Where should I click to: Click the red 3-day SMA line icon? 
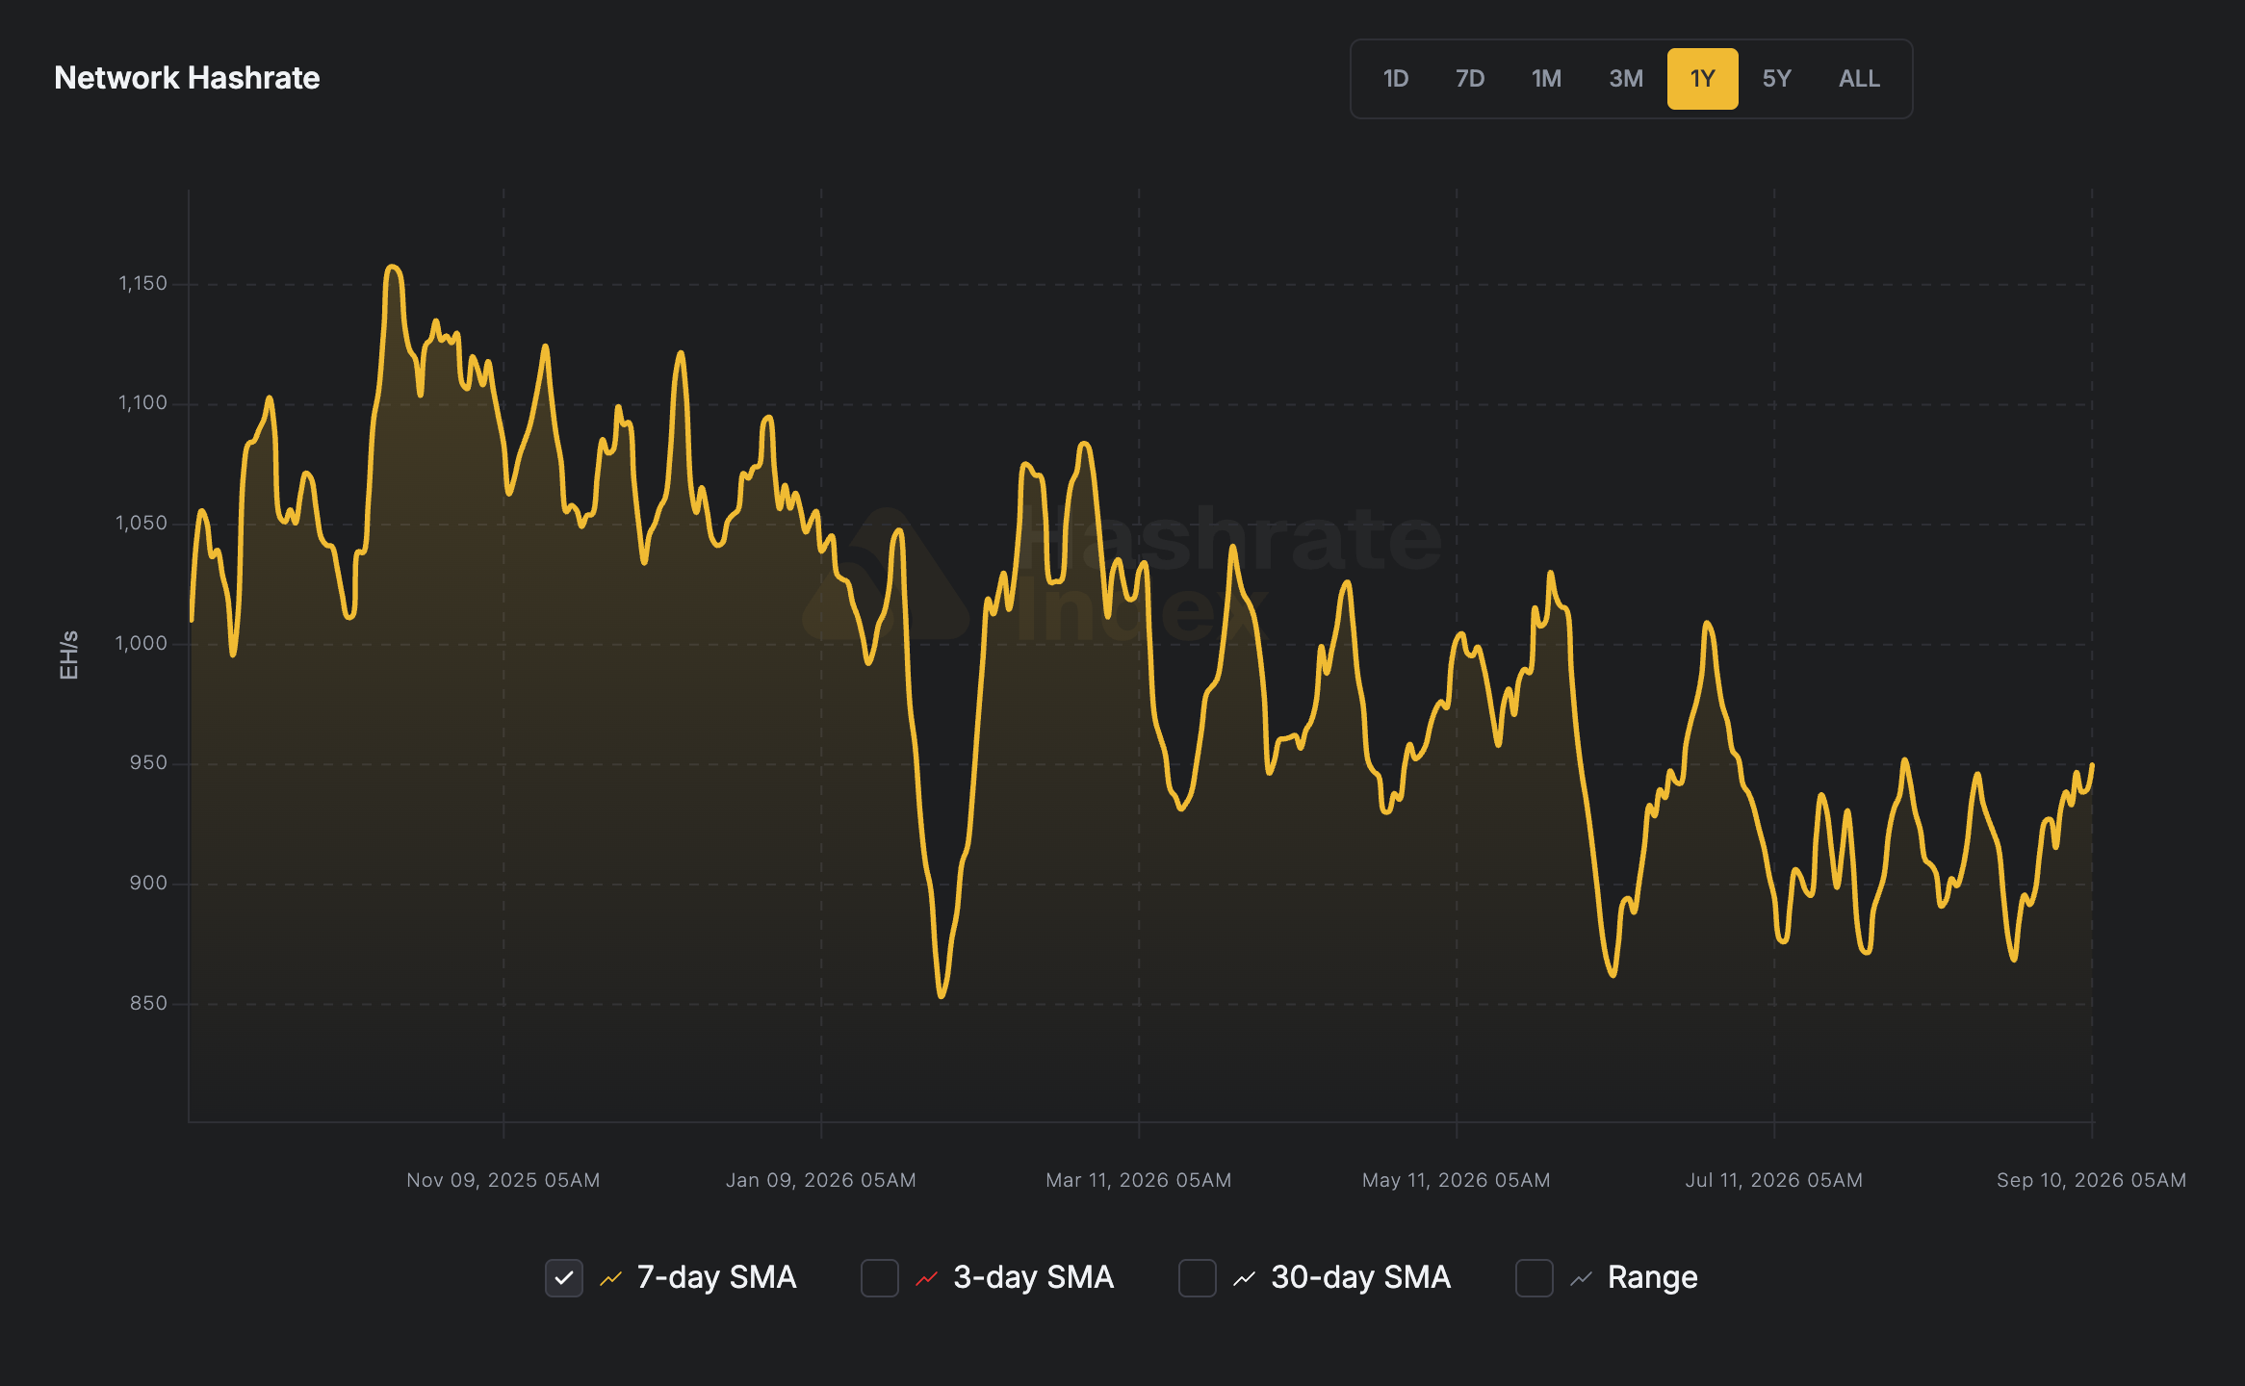(927, 1278)
